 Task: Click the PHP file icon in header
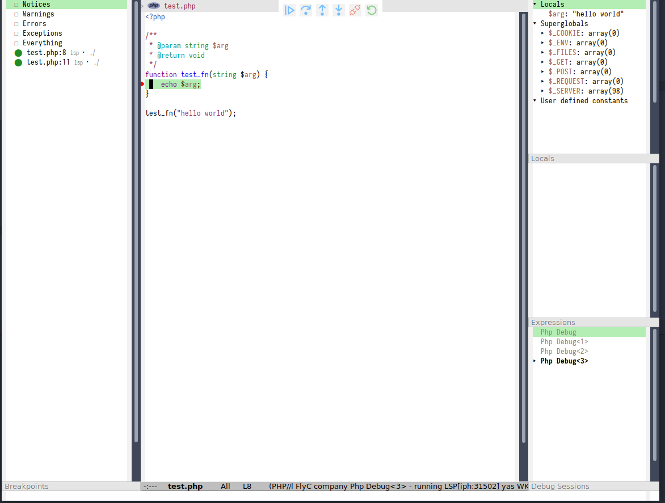(x=154, y=6)
